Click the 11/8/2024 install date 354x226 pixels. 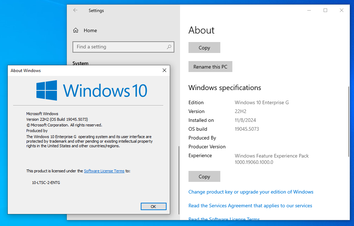click(245, 120)
